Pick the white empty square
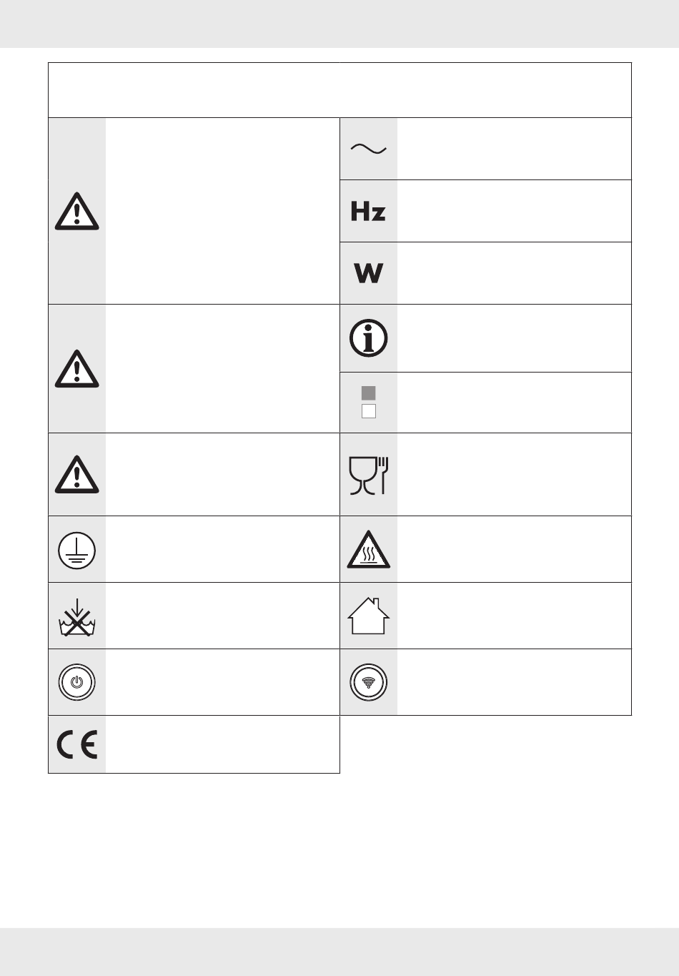This screenshot has height=976, width=679. pyautogui.click(x=369, y=411)
